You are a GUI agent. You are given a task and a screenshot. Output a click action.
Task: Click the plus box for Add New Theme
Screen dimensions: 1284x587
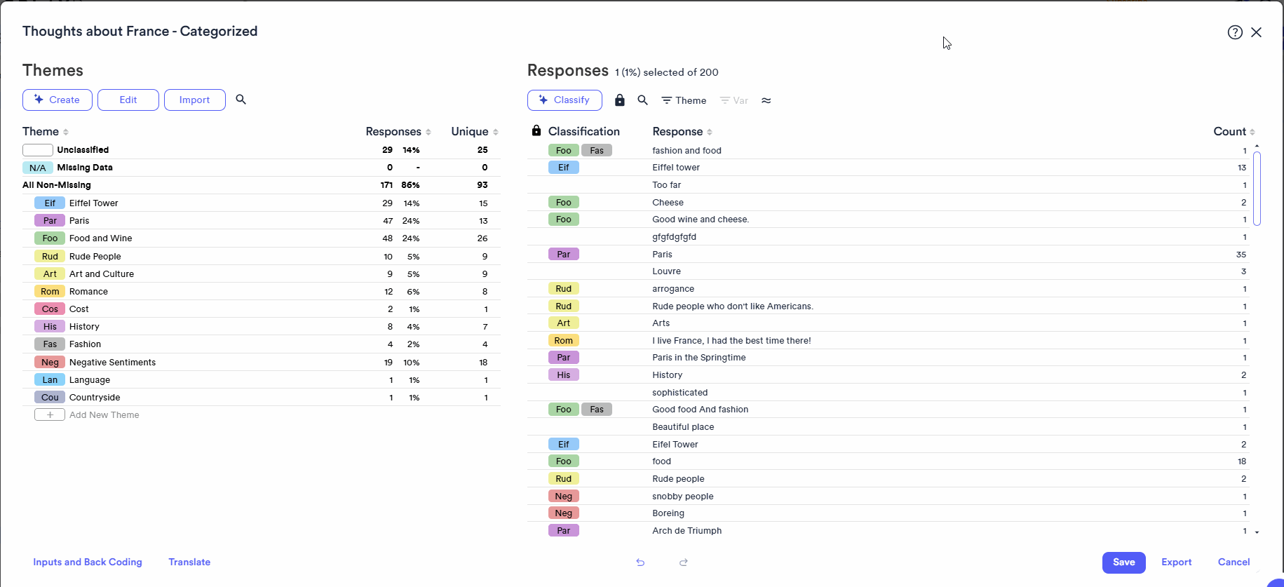50,415
